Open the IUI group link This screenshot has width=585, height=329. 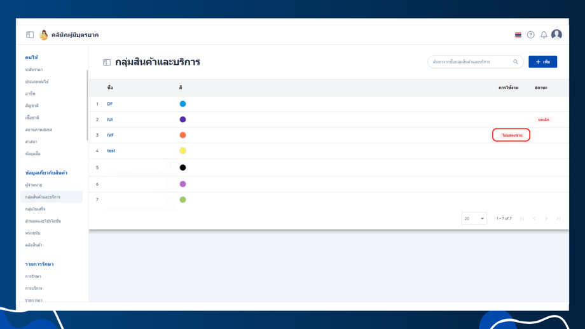click(109, 120)
